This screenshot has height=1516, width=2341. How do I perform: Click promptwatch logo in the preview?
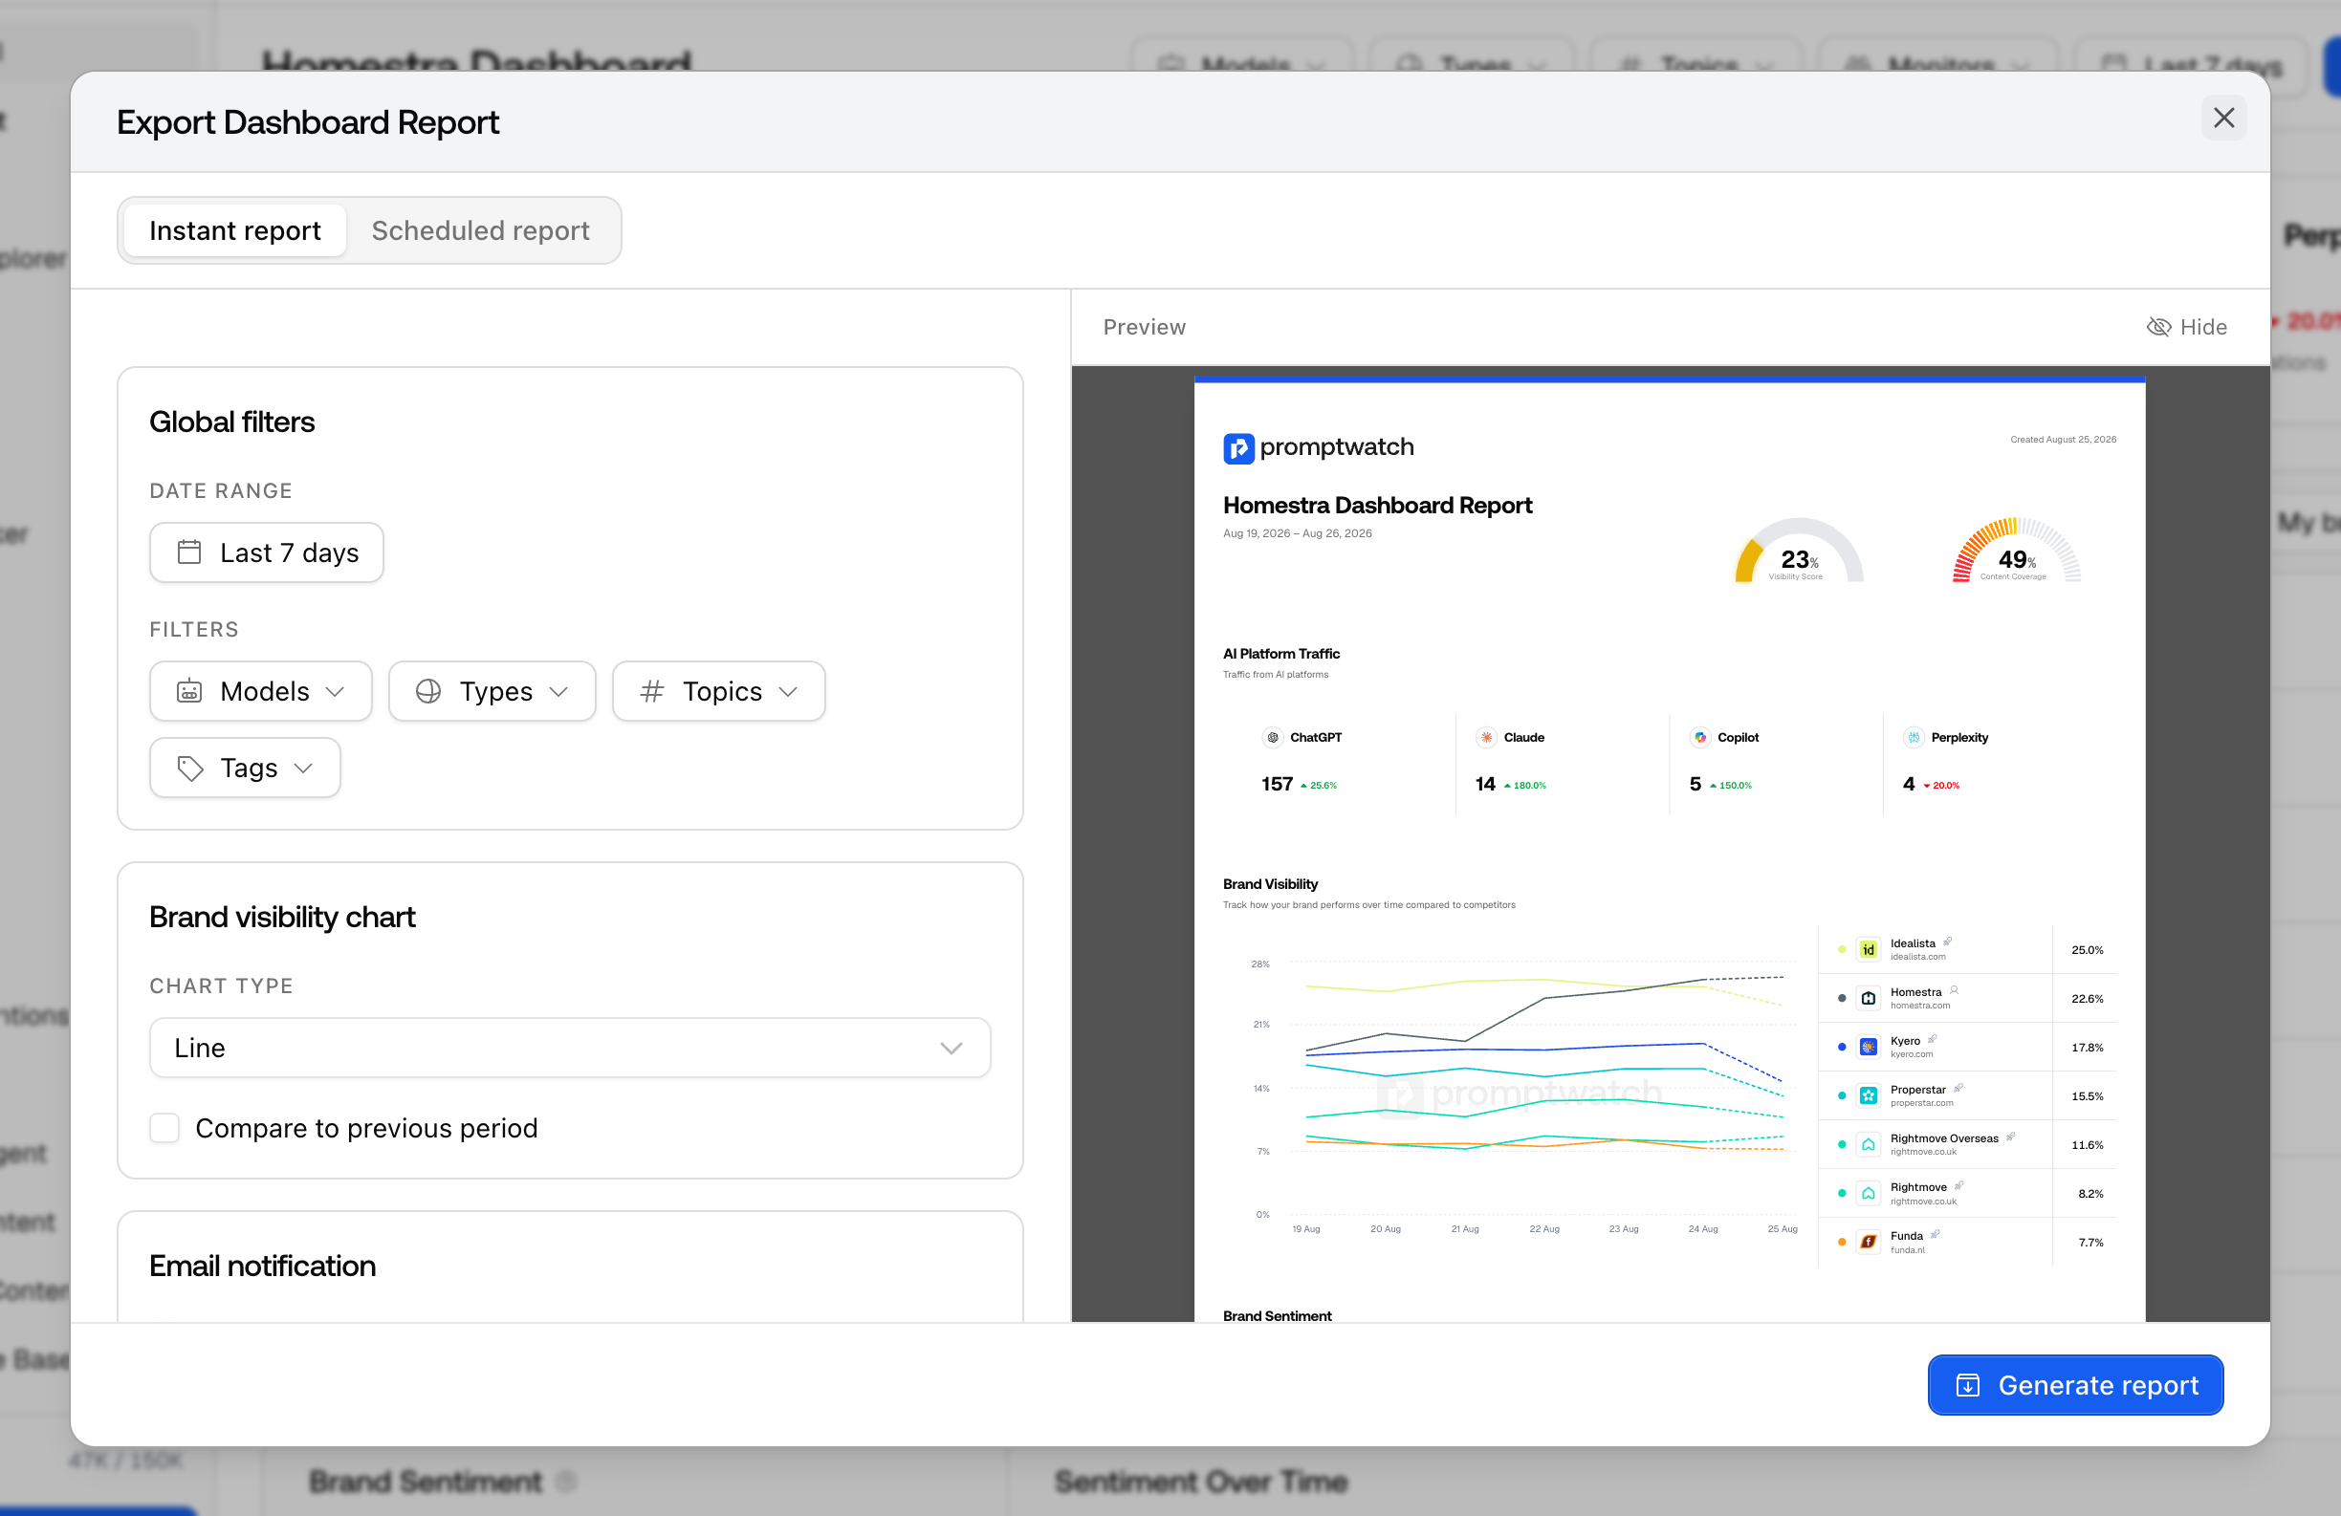[1318, 447]
